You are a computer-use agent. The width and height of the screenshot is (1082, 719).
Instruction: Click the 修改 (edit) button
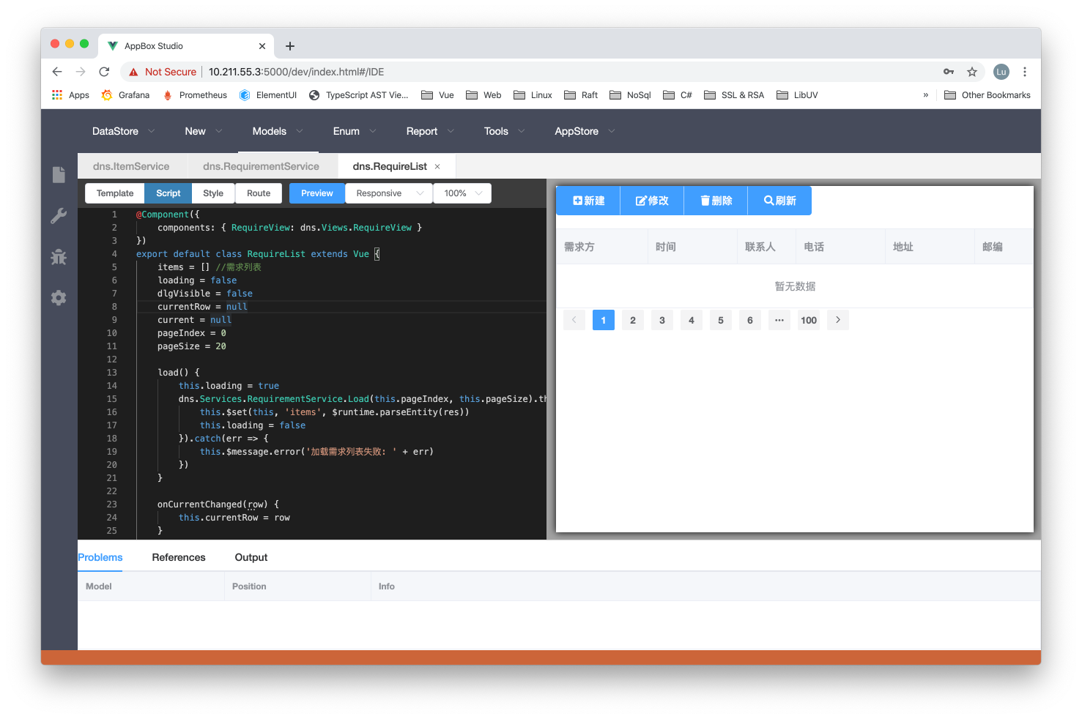[652, 201]
